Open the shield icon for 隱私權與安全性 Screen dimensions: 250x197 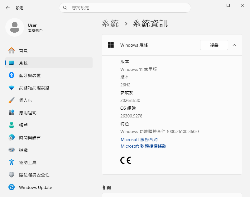coord(12,175)
